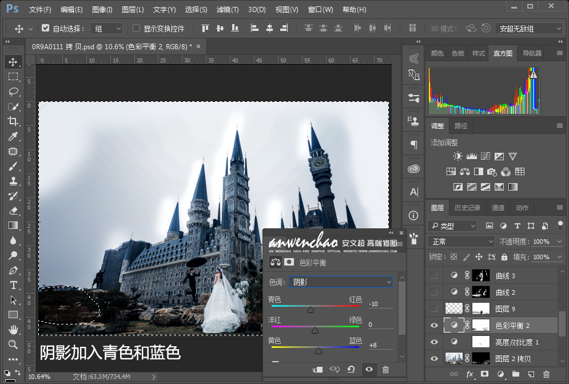Viewport: 569px width, 384px height.
Task: Select the Path Selection tool
Action: coord(13,300)
